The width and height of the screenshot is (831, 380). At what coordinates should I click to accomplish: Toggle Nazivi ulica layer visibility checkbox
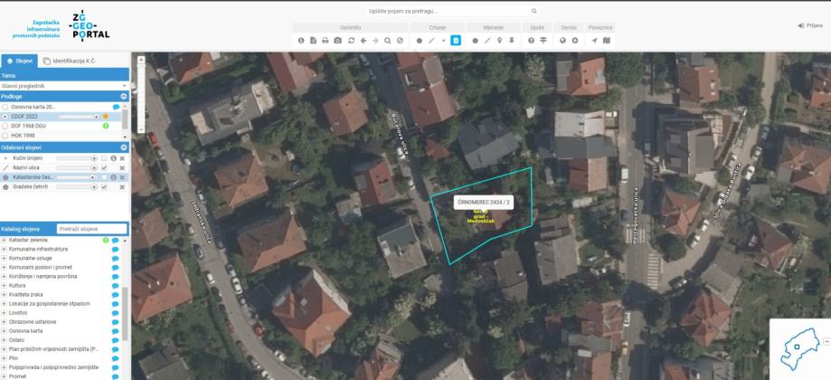(x=104, y=168)
